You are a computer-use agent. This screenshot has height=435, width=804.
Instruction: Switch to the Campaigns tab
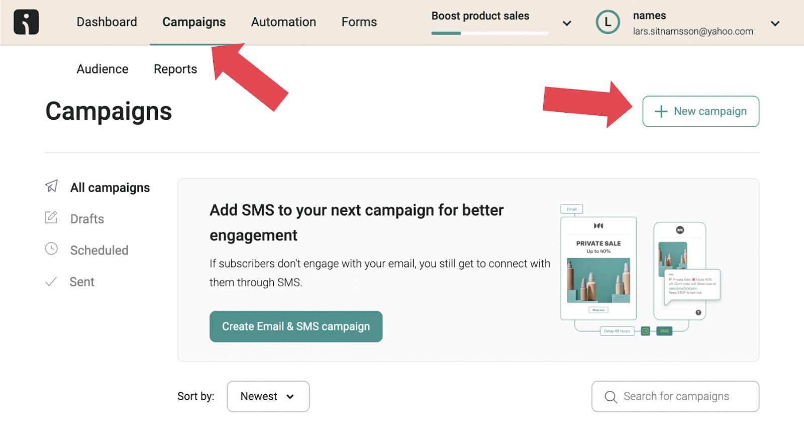point(193,22)
